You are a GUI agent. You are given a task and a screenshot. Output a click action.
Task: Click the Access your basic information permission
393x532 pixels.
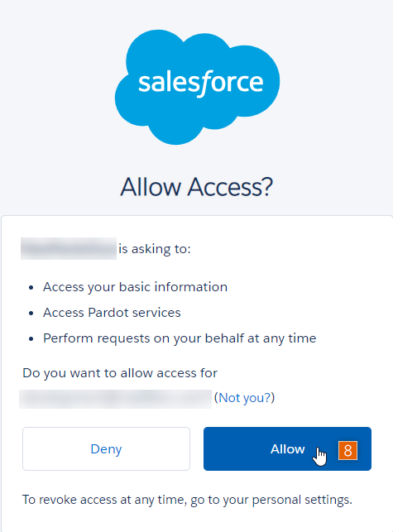(135, 287)
